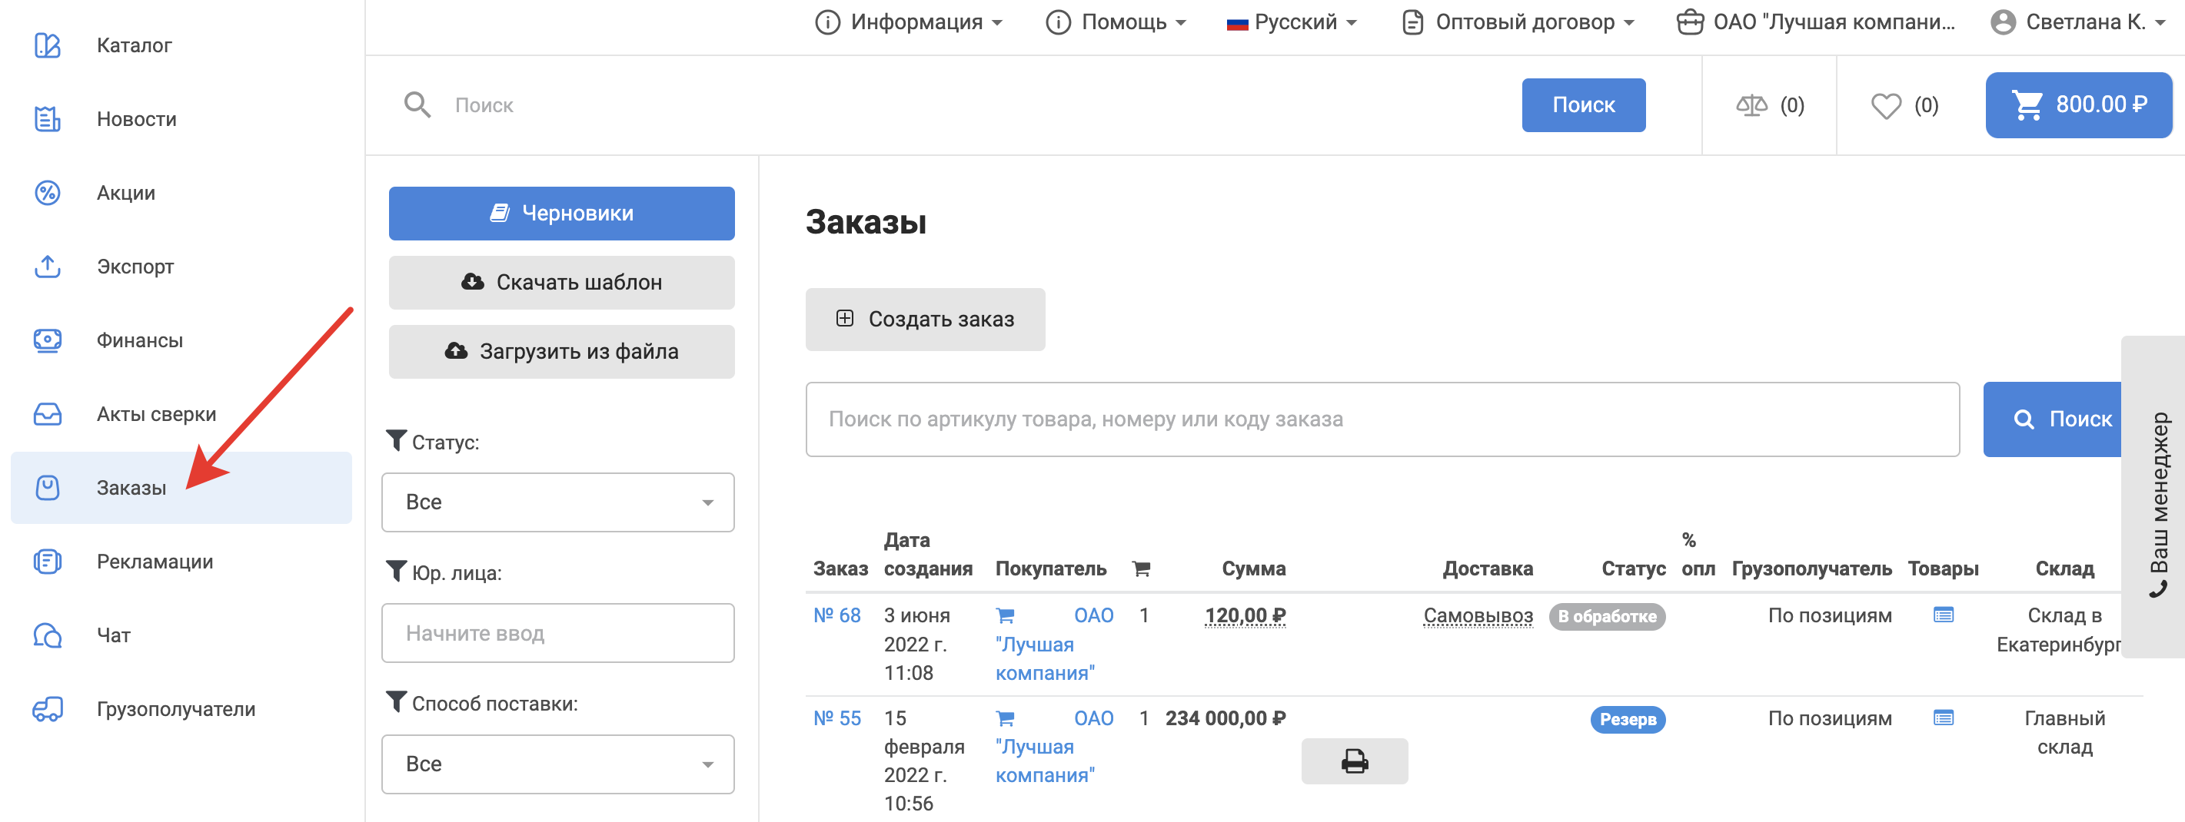Click the Finances sidebar icon
This screenshot has width=2185, height=822.
48,340
